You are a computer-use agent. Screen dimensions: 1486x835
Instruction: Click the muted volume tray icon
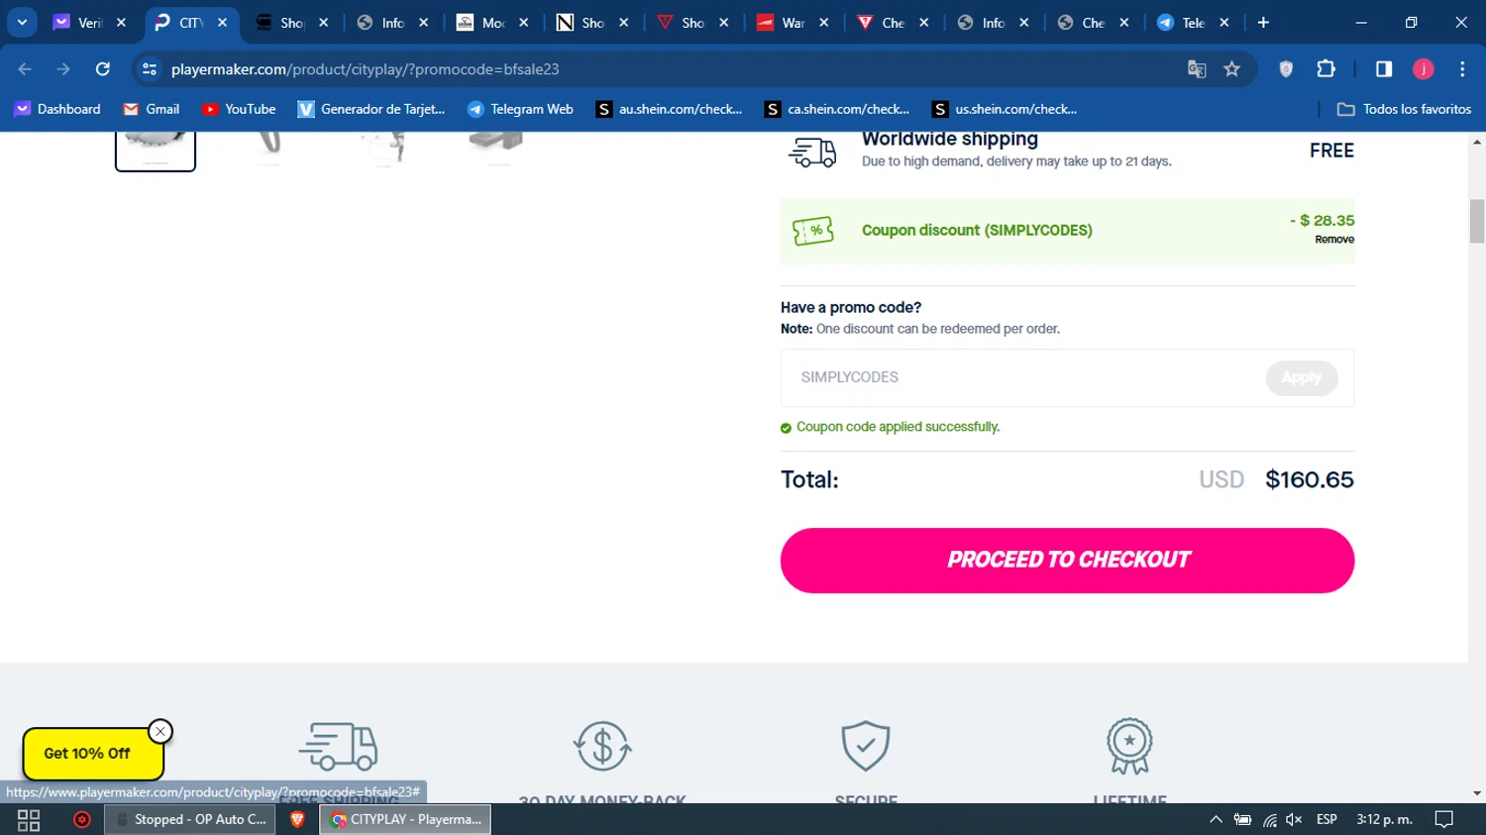pos(1294,819)
